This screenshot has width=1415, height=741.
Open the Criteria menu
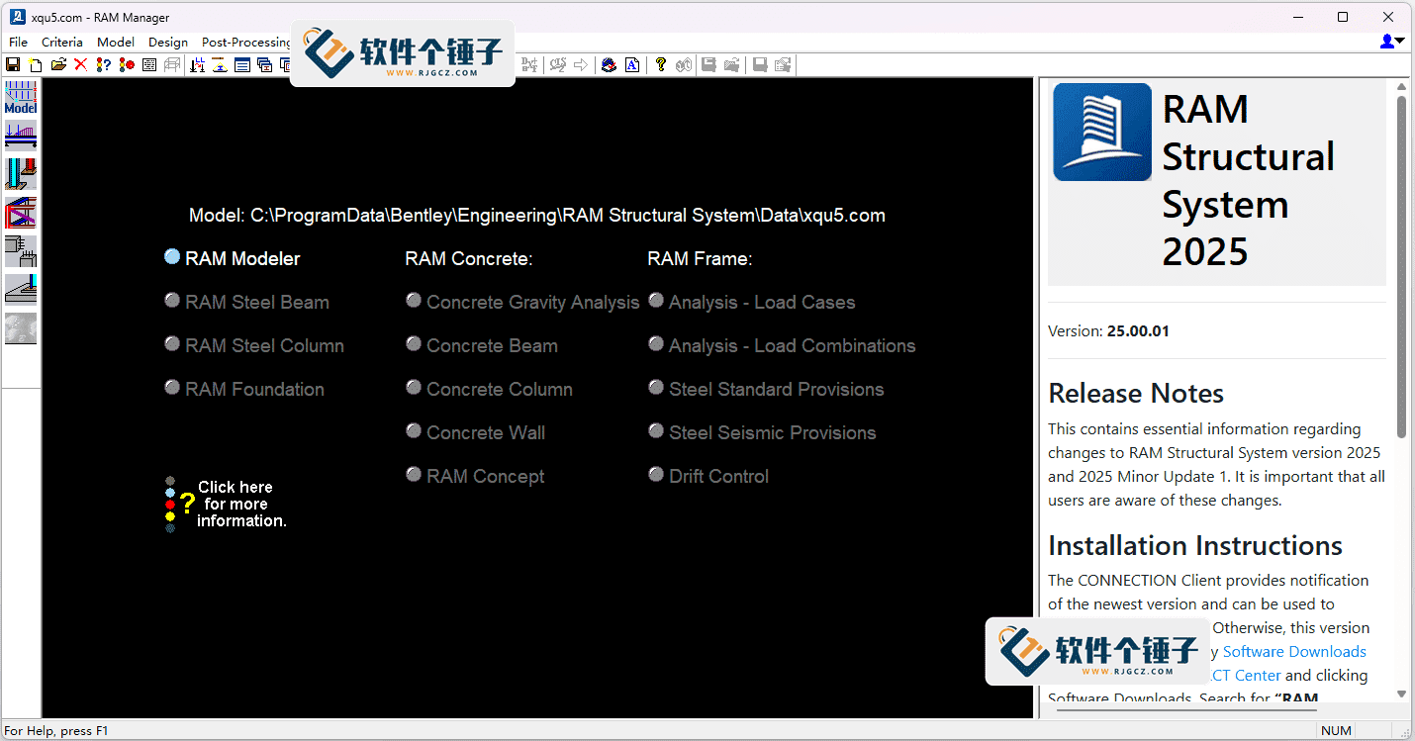coord(62,43)
